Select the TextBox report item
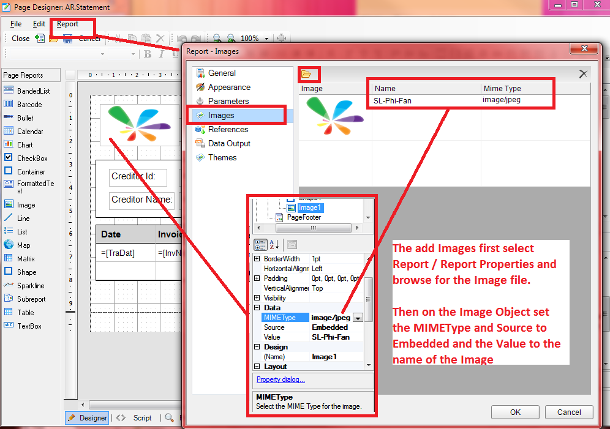This screenshot has width=610, height=429. tap(23, 326)
